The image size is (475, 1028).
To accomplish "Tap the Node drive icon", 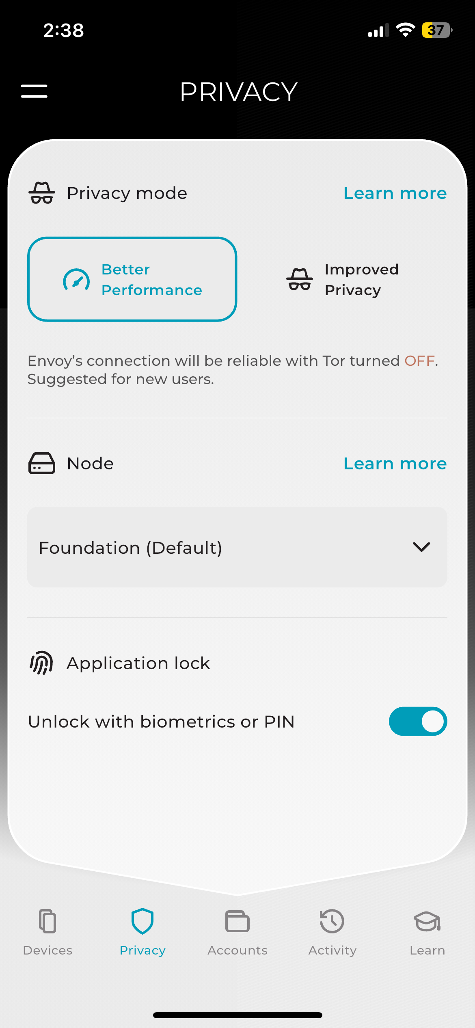I will click(41, 463).
